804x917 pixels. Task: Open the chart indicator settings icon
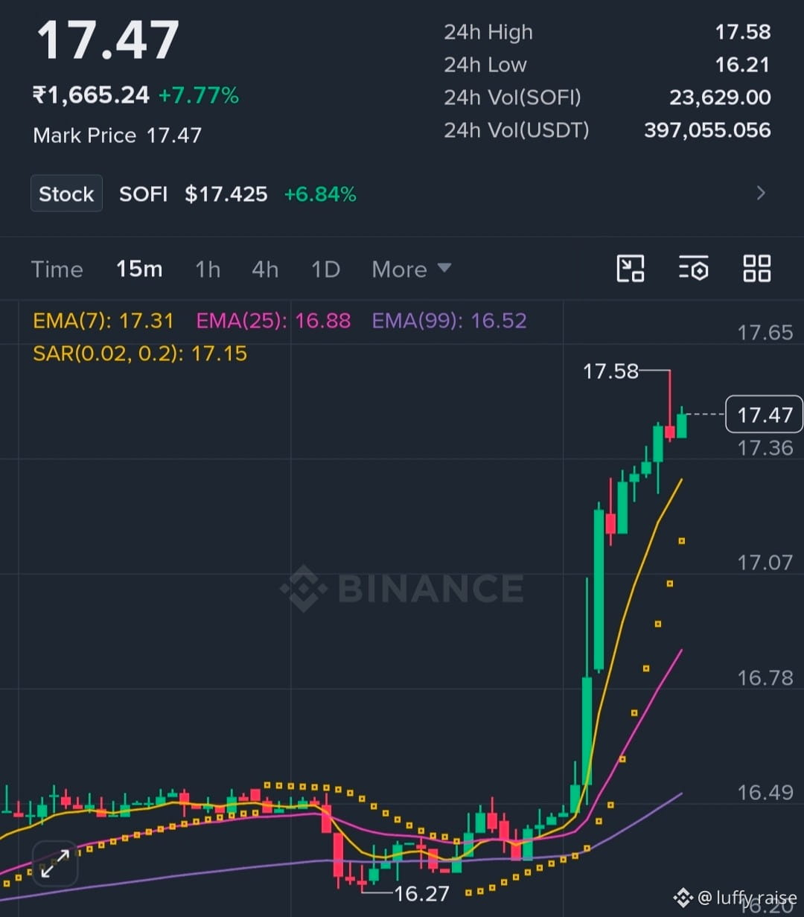click(x=693, y=268)
